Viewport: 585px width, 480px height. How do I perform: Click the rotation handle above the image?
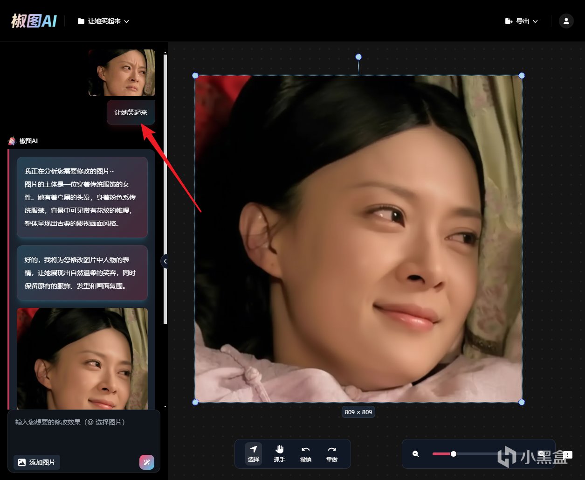(358, 57)
